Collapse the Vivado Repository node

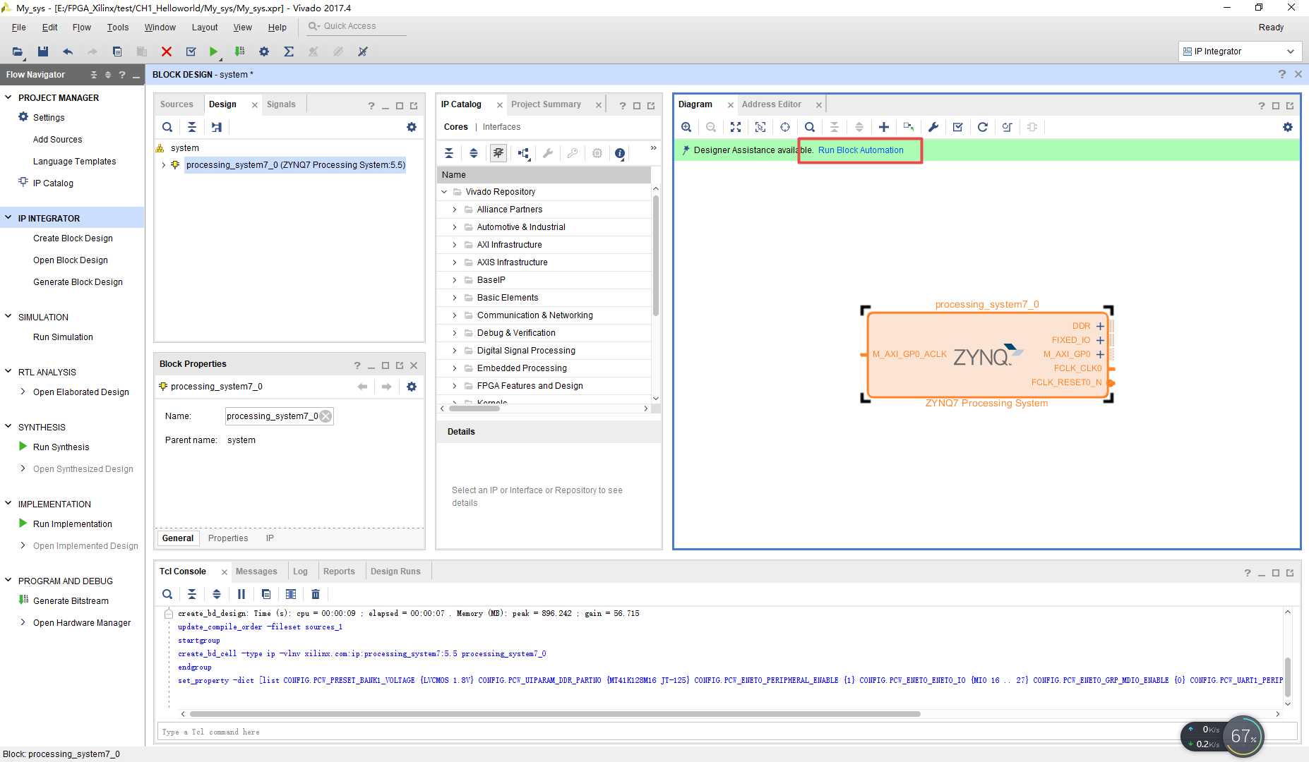point(444,192)
